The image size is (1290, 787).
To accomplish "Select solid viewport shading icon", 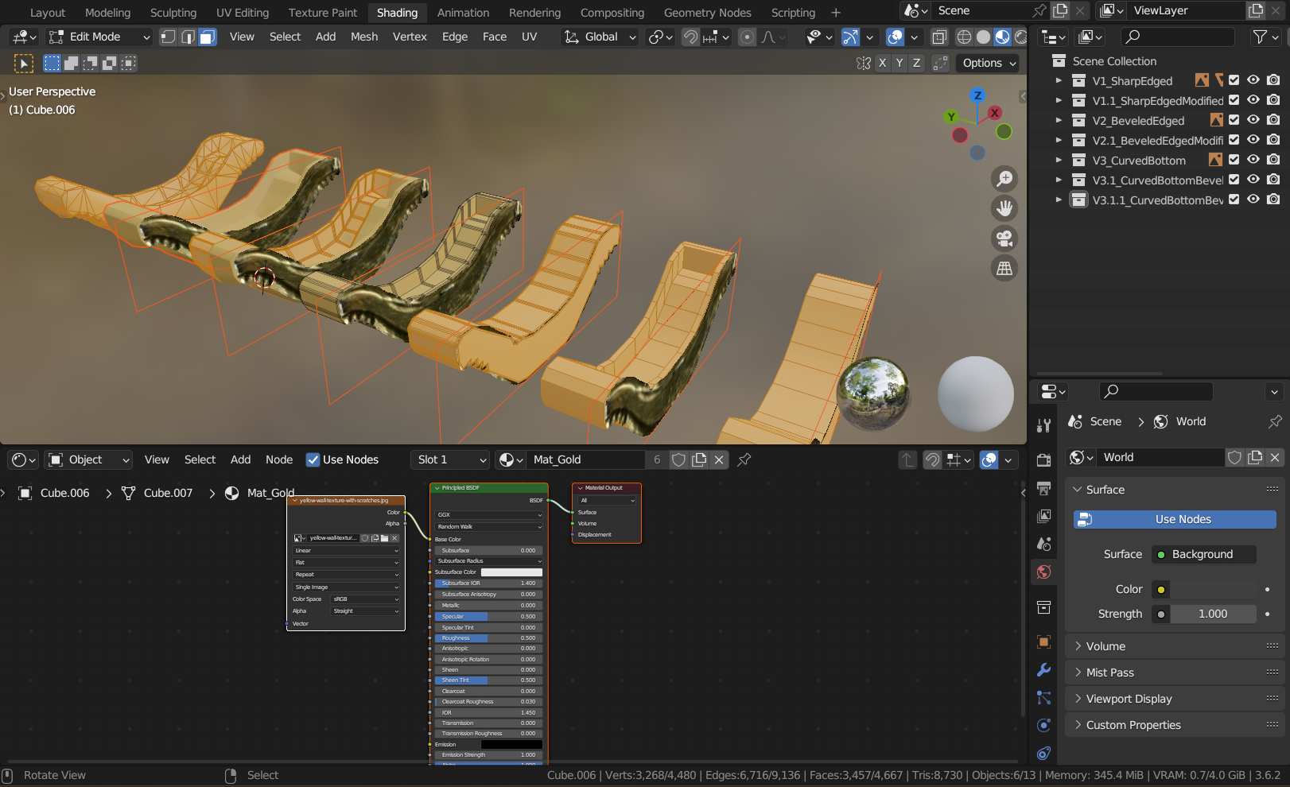I will pyautogui.click(x=984, y=37).
